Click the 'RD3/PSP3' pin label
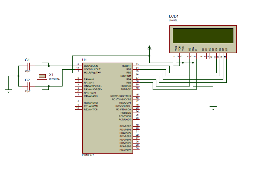 point(125,136)
